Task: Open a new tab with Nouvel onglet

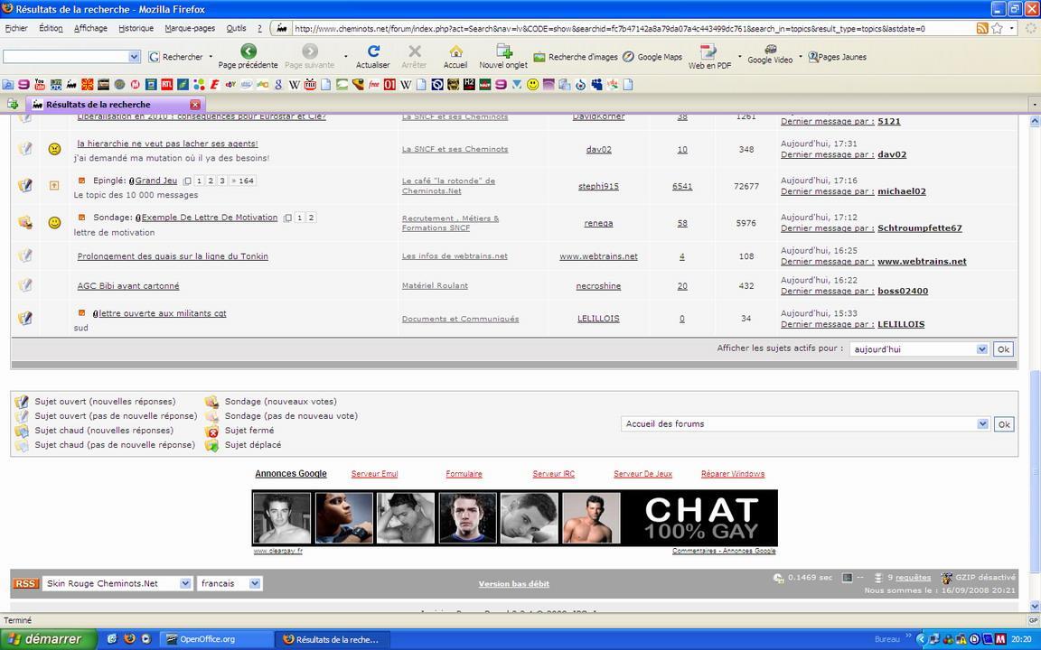Action: coord(503,51)
